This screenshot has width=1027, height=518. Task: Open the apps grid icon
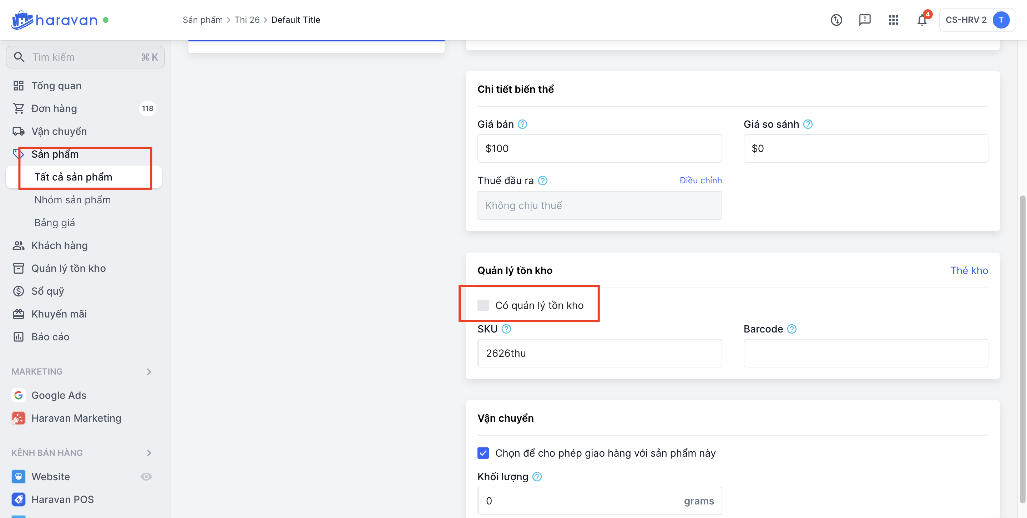tap(893, 20)
